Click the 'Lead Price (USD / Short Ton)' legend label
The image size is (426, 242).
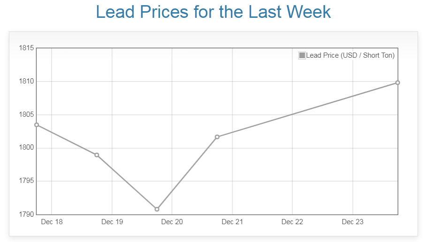[350, 55]
